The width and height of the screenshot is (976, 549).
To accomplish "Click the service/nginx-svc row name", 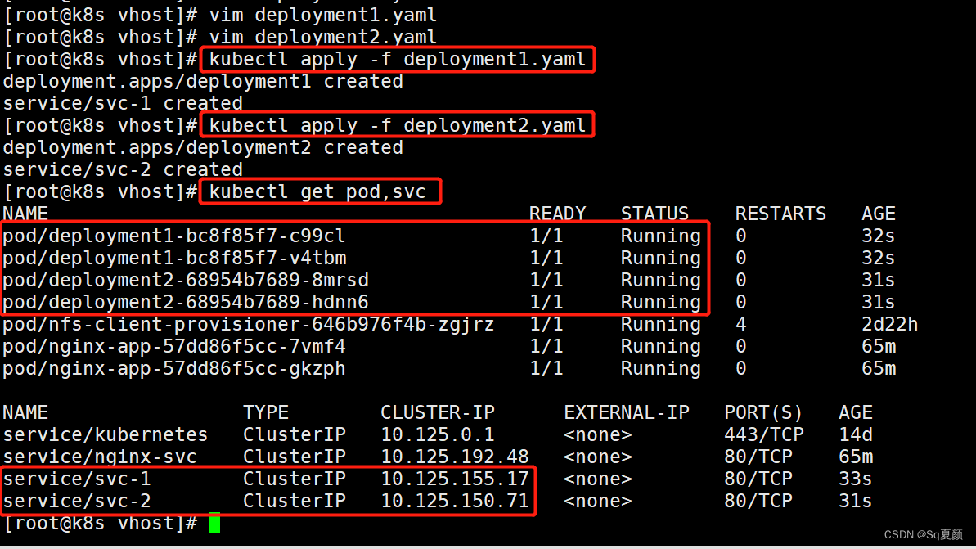I will point(99,457).
